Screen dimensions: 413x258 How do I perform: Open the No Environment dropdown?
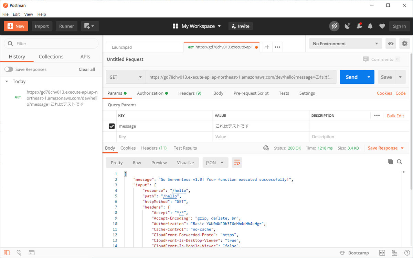coord(345,44)
